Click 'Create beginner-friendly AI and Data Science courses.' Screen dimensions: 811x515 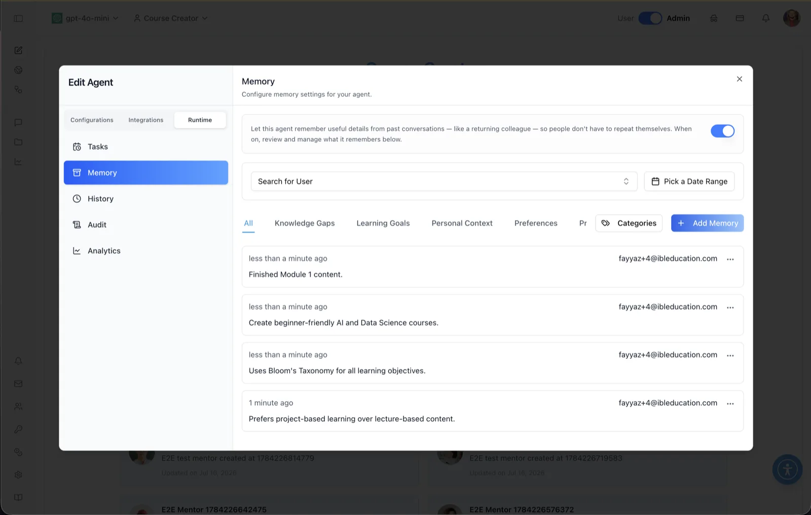pos(344,322)
